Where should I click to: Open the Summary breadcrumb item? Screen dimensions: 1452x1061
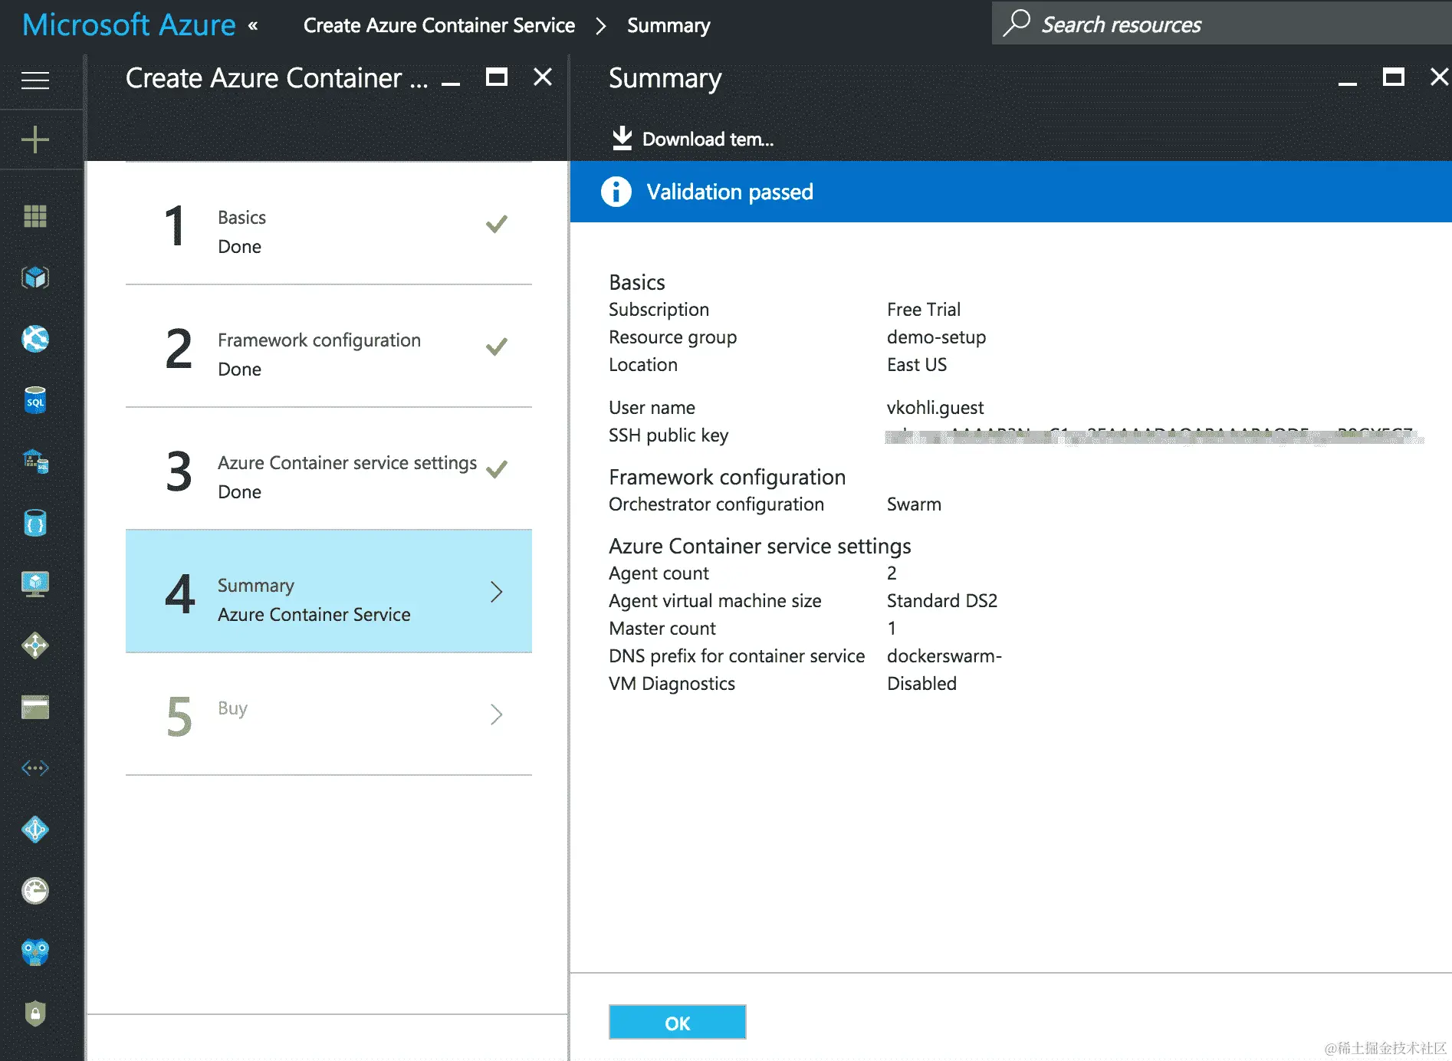668,25
